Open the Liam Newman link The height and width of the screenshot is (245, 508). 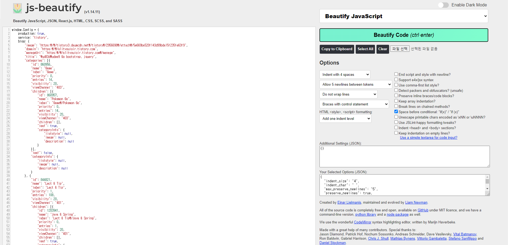coord(416,203)
